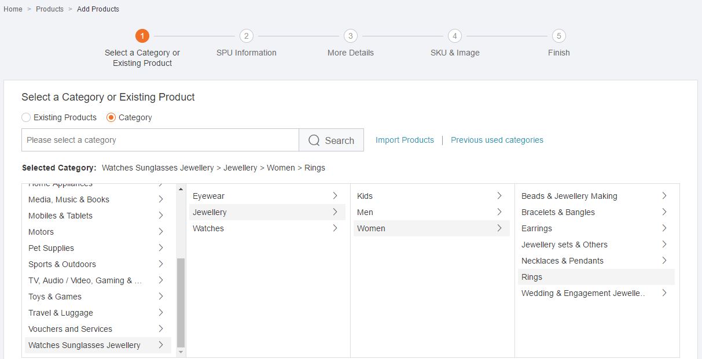Click the Search button

(331, 140)
